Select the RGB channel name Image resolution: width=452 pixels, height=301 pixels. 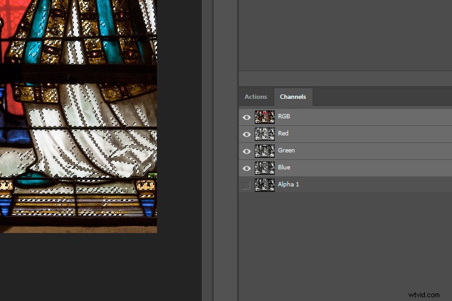[284, 116]
